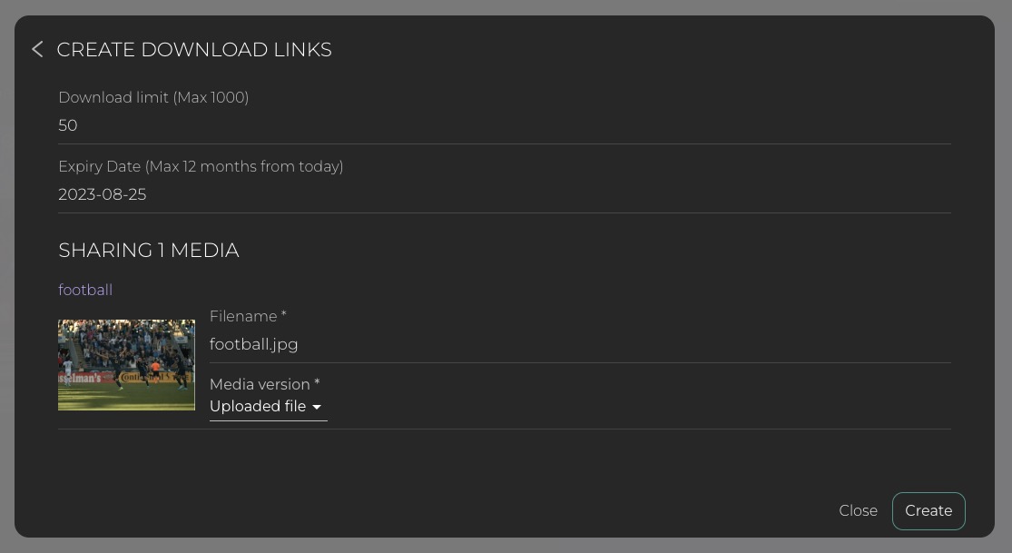
Task: Click the Download limit field showing 50
Action: (x=504, y=125)
